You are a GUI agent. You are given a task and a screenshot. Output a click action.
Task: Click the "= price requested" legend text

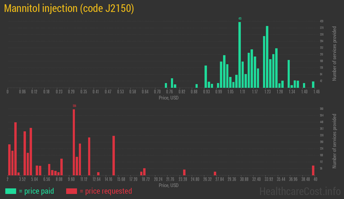point(106,191)
